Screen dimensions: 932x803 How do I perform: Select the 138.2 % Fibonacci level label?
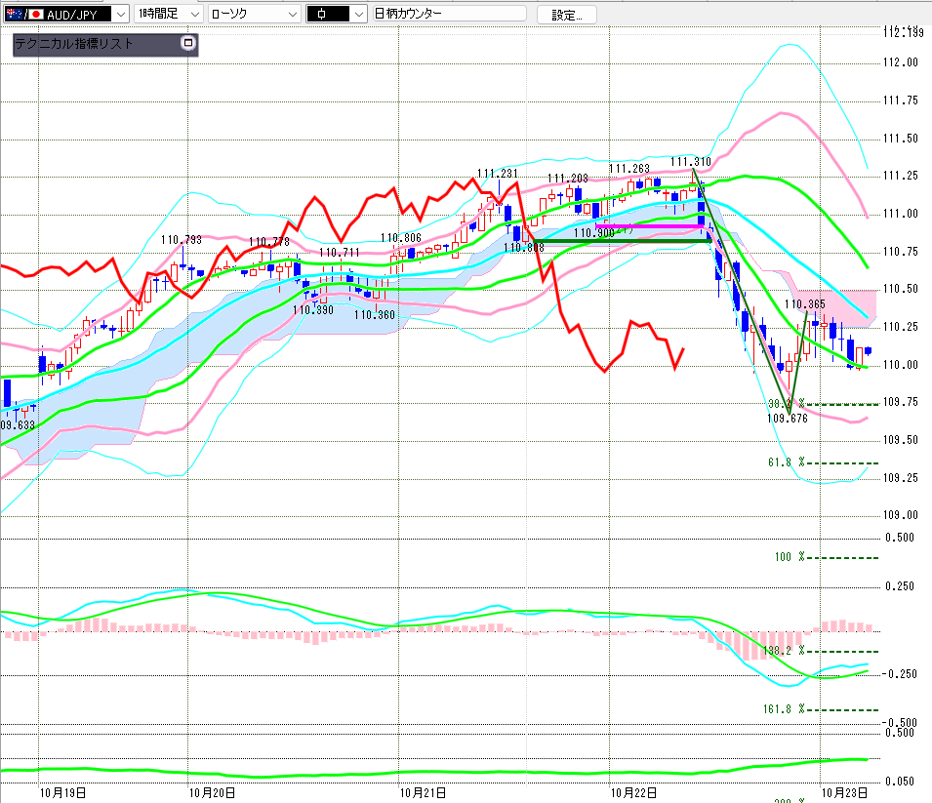tap(784, 651)
